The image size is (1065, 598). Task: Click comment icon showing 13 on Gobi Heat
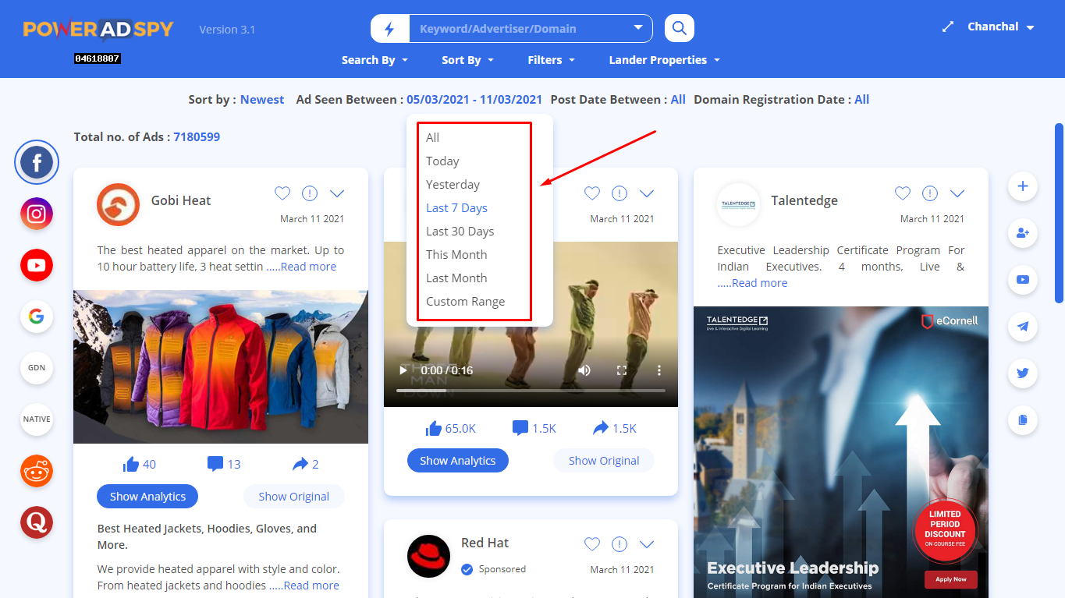point(215,464)
